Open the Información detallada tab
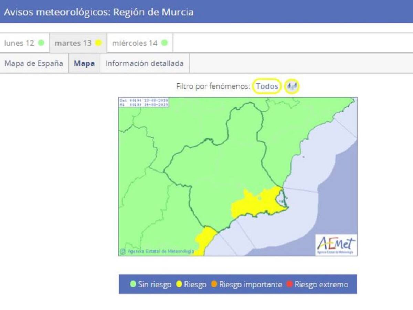Image resolution: width=413 pixels, height=310 pixels. 145,63
